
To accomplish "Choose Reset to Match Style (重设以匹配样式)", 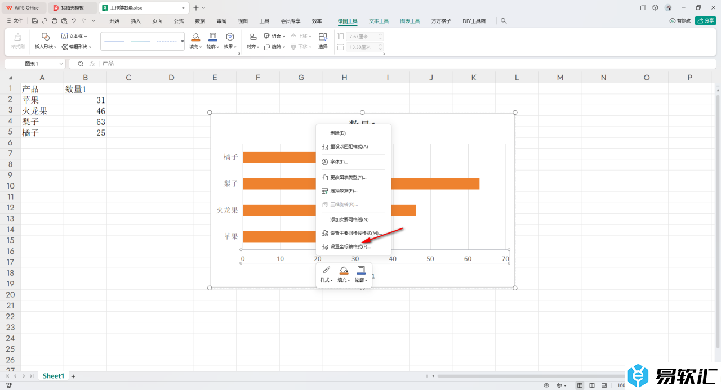I will pyautogui.click(x=354, y=146).
